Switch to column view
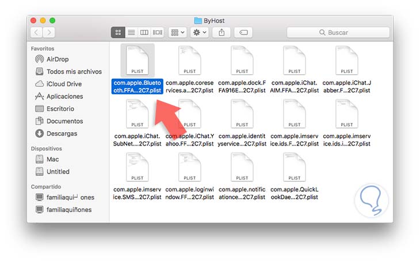This screenshot has height=261, width=420. pyautogui.click(x=144, y=32)
